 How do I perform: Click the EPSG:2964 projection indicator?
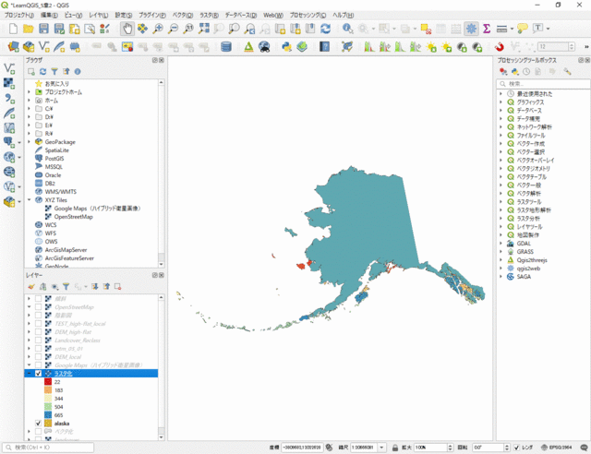(x=557, y=448)
